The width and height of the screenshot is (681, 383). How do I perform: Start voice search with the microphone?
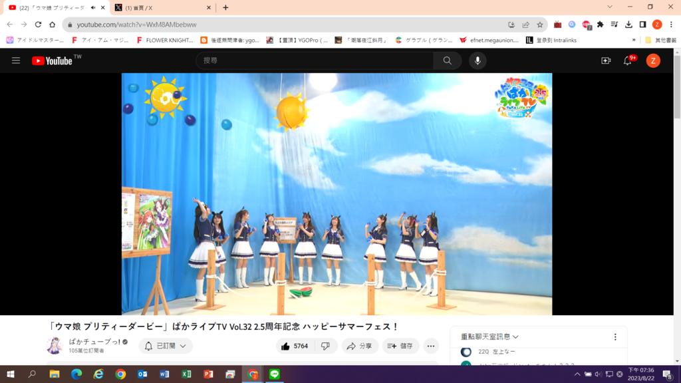477,61
